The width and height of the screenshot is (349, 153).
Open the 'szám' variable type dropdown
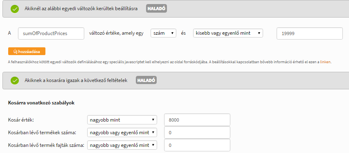coord(164,33)
